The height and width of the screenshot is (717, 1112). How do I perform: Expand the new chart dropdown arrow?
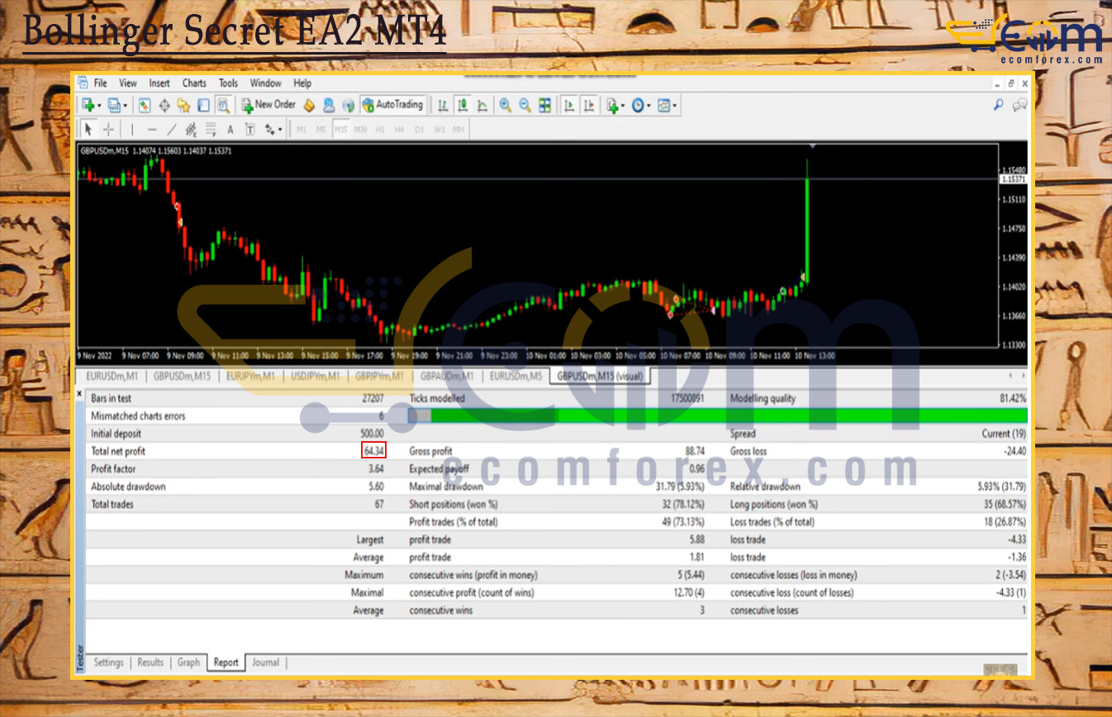(x=99, y=106)
